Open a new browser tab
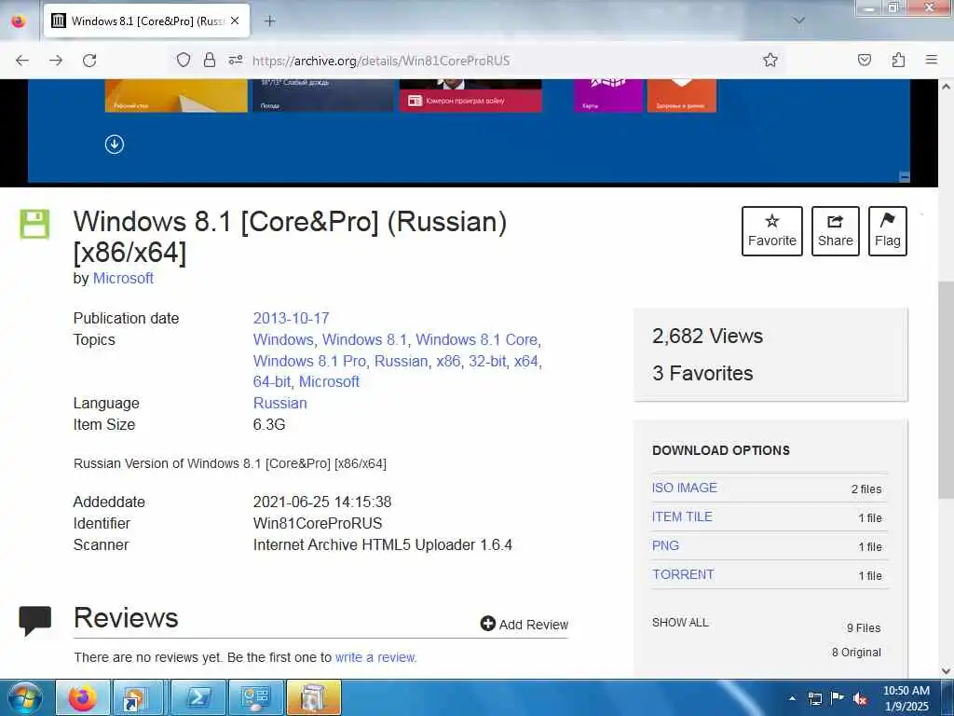Viewport: 954px width, 716px height. pos(270,21)
